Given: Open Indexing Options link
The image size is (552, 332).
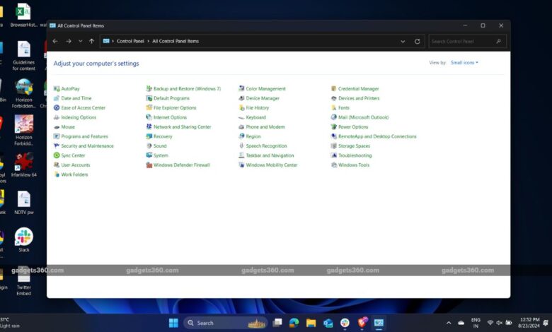Looking at the screenshot, I should click(x=79, y=117).
